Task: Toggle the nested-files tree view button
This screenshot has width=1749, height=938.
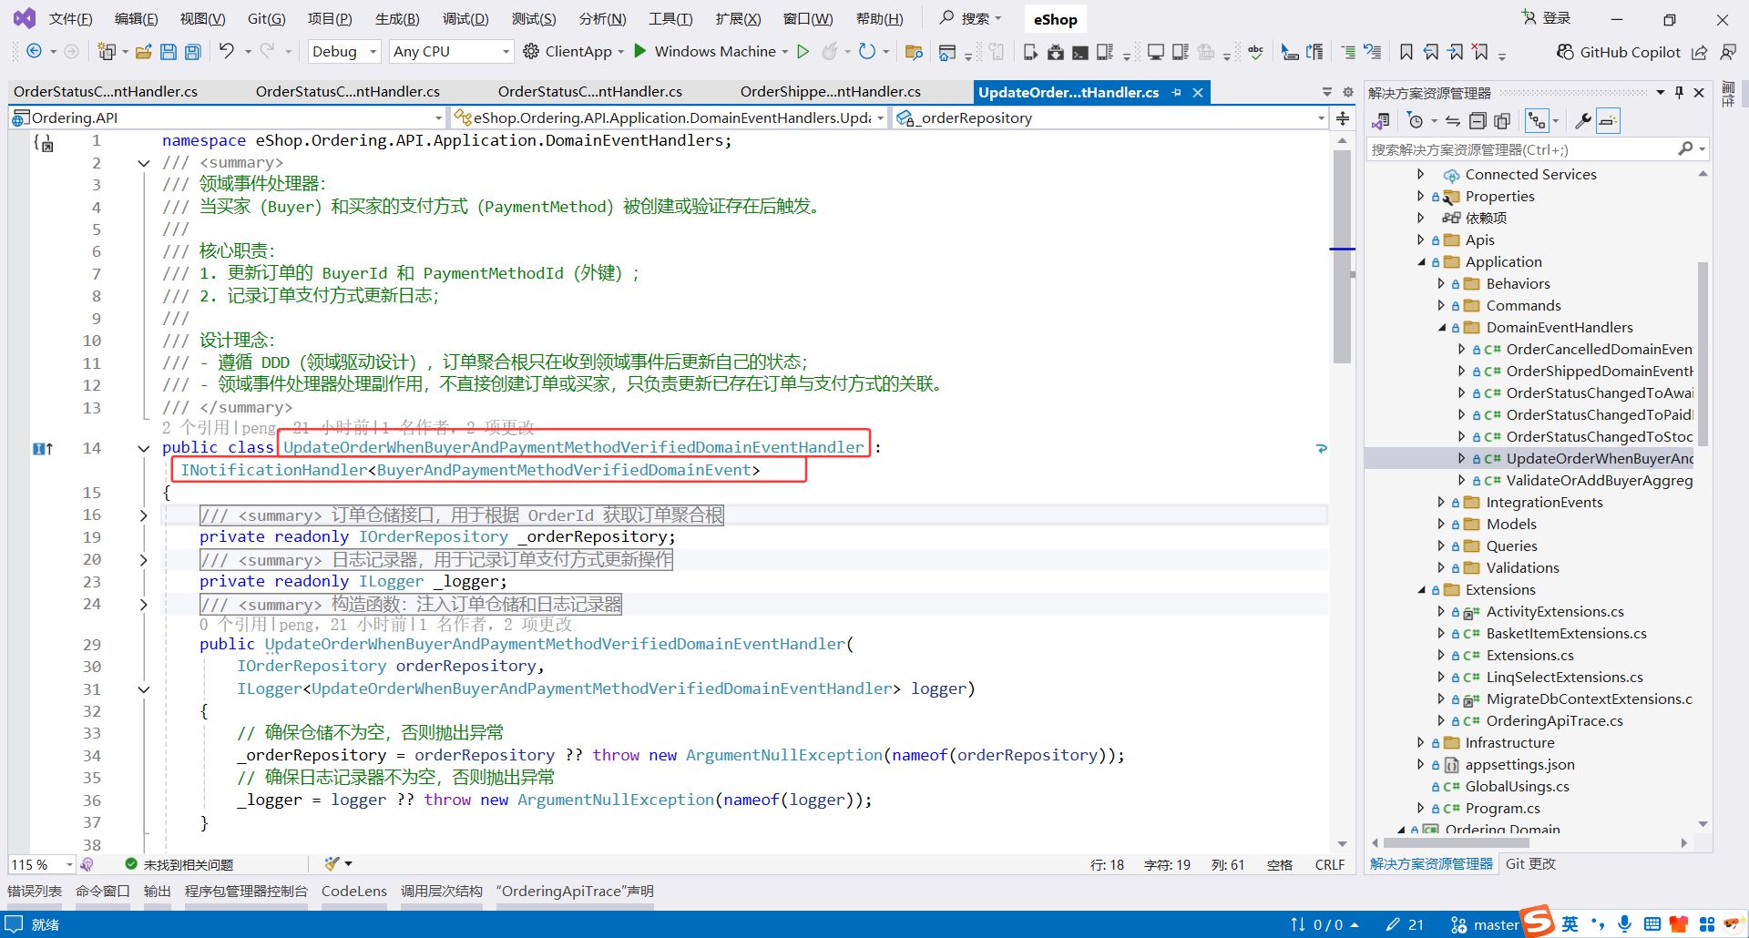Action: [x=1538, y=120]
